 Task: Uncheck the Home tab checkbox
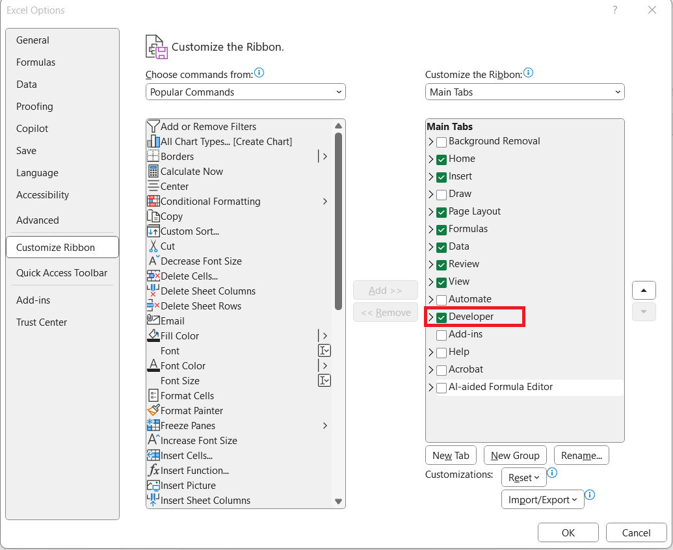click(442, 159)
